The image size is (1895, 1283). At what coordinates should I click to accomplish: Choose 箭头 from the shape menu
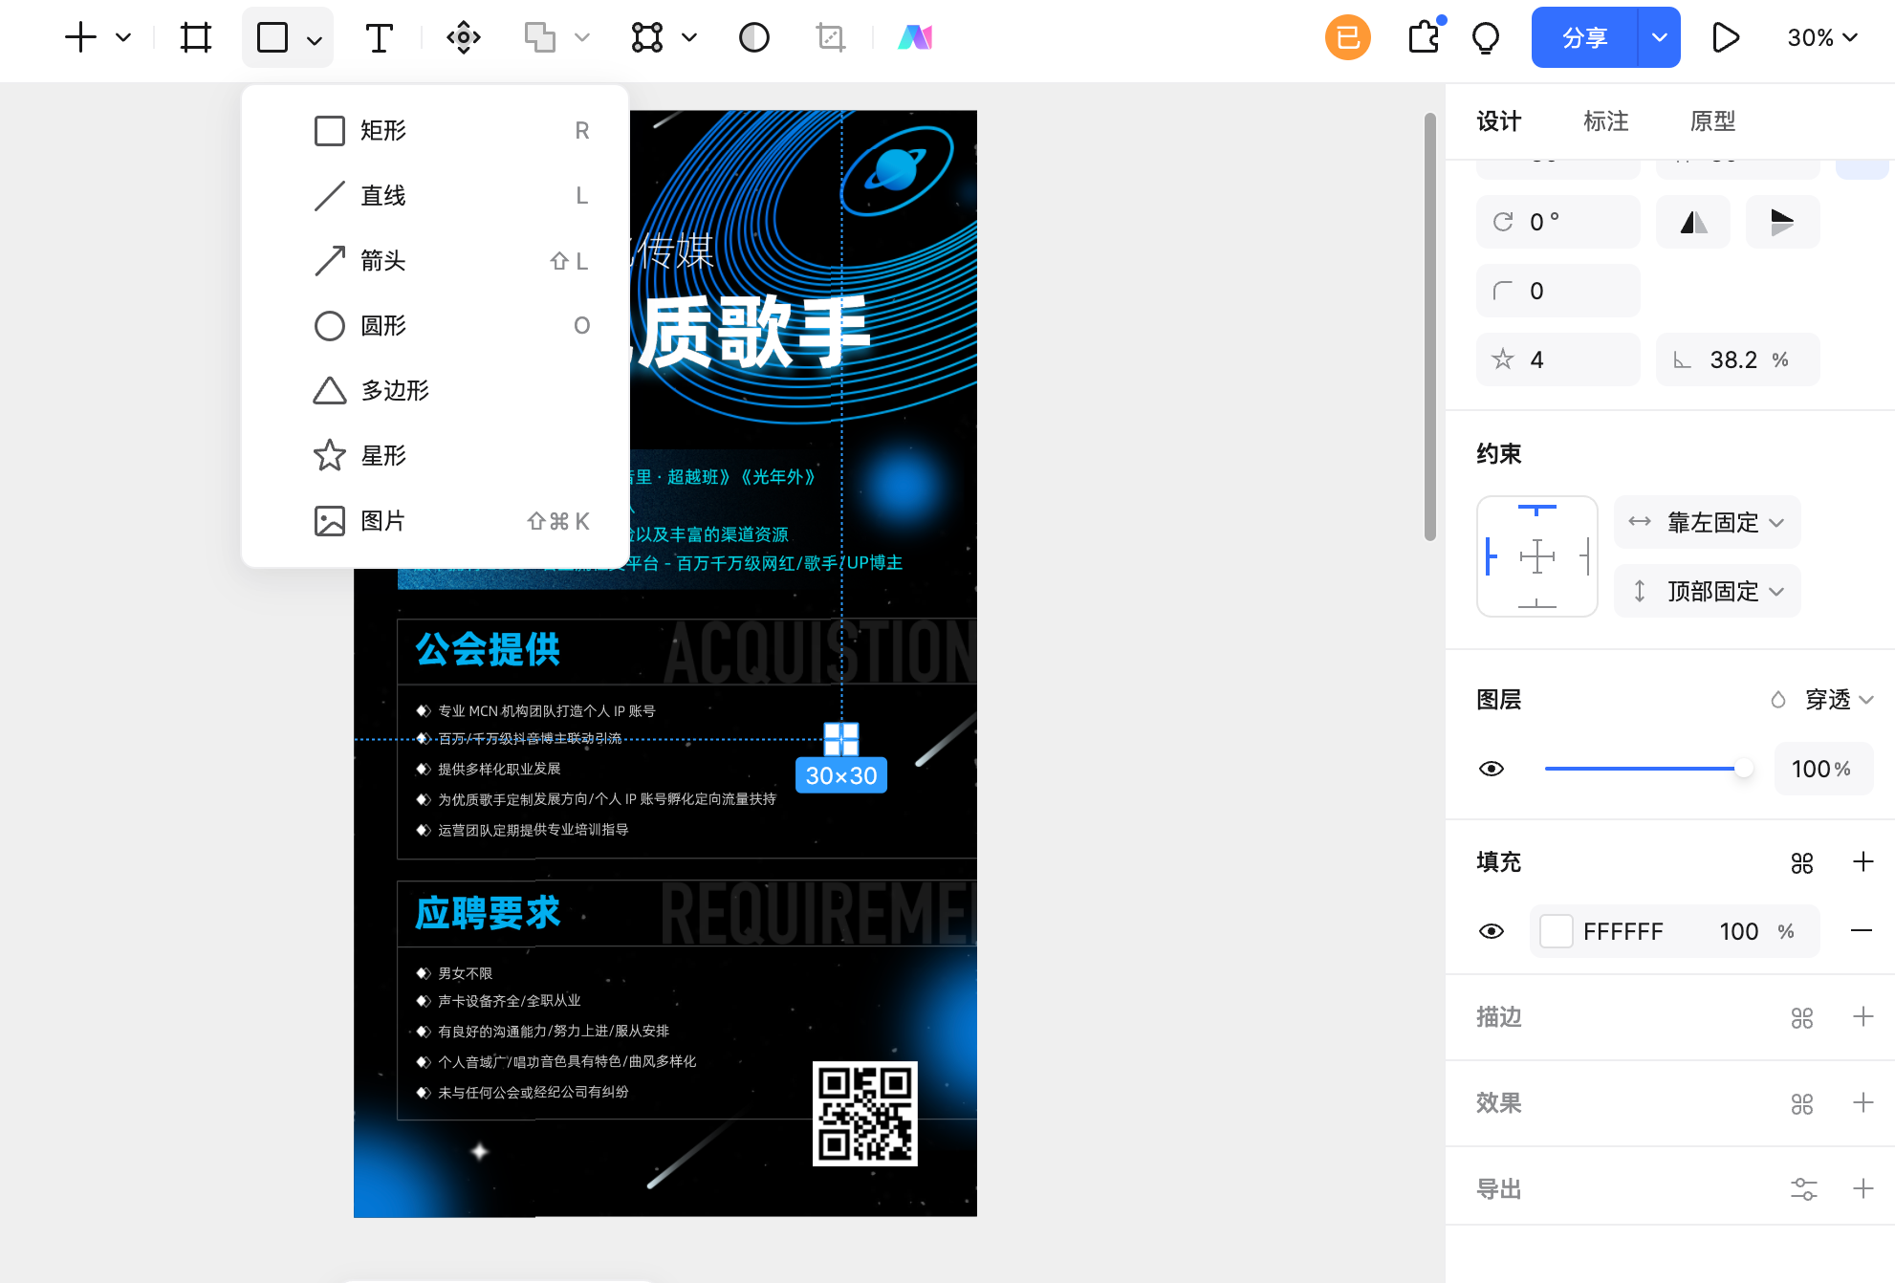436,260
